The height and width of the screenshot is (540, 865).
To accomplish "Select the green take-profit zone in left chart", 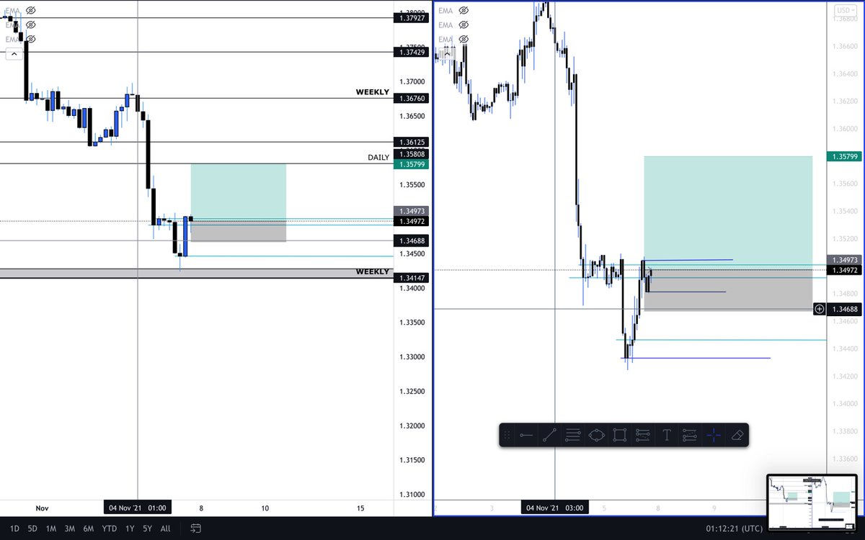I will [238, 192].
